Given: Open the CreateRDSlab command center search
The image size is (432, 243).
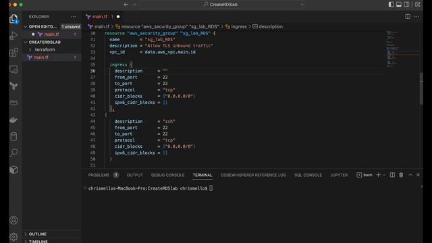Looking at the screenshot, I should (223, 5).
